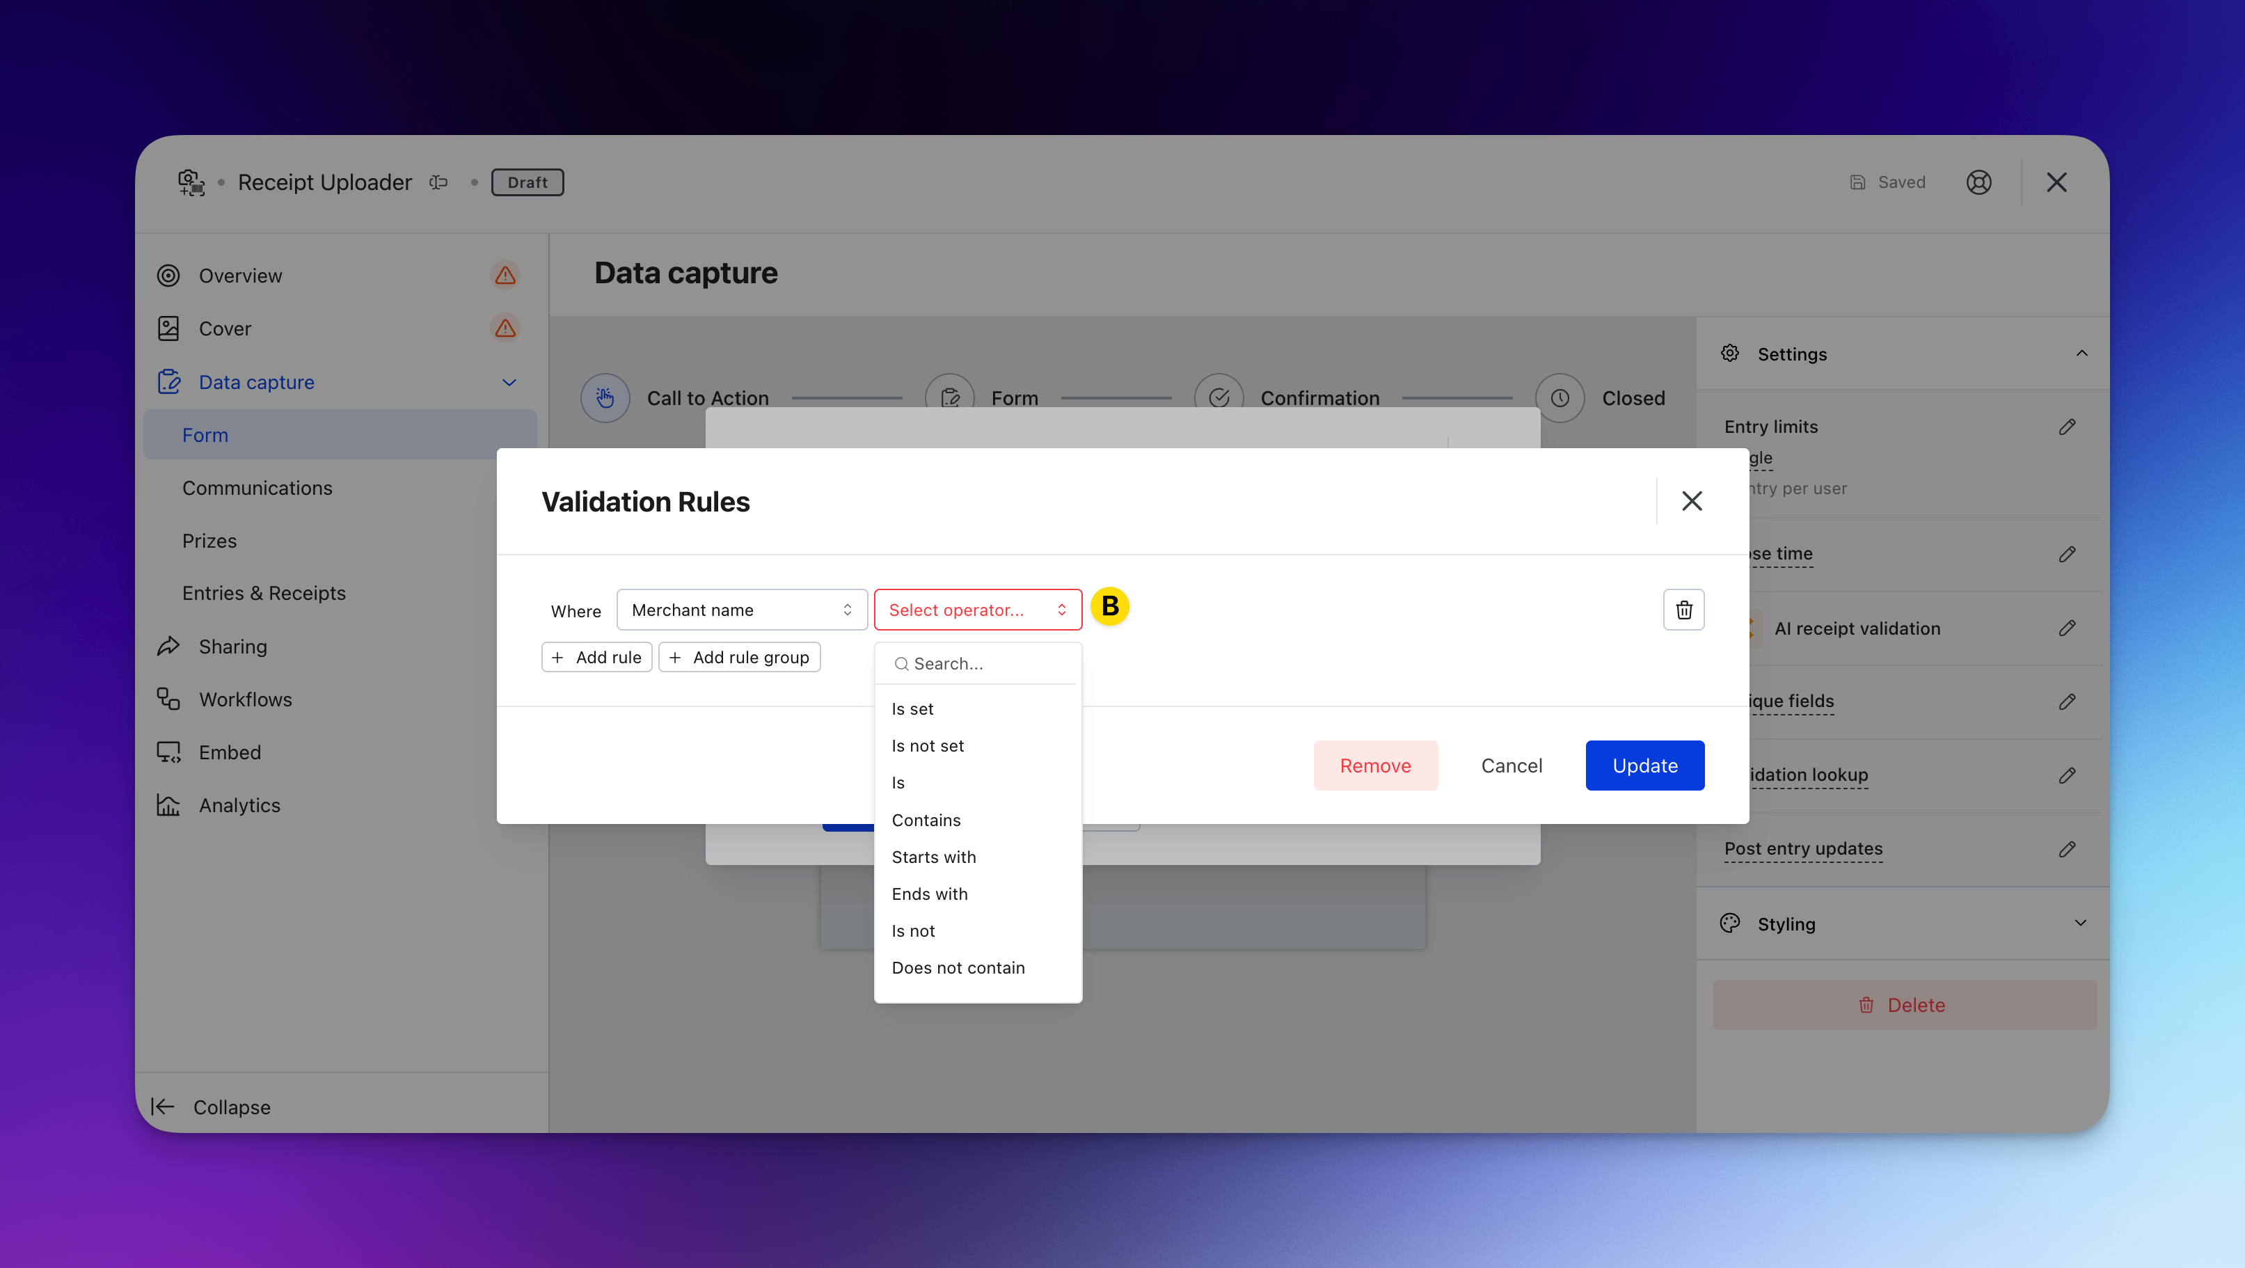
Task: Choose the Does not contain operator
Action: [x=958, y=968]
